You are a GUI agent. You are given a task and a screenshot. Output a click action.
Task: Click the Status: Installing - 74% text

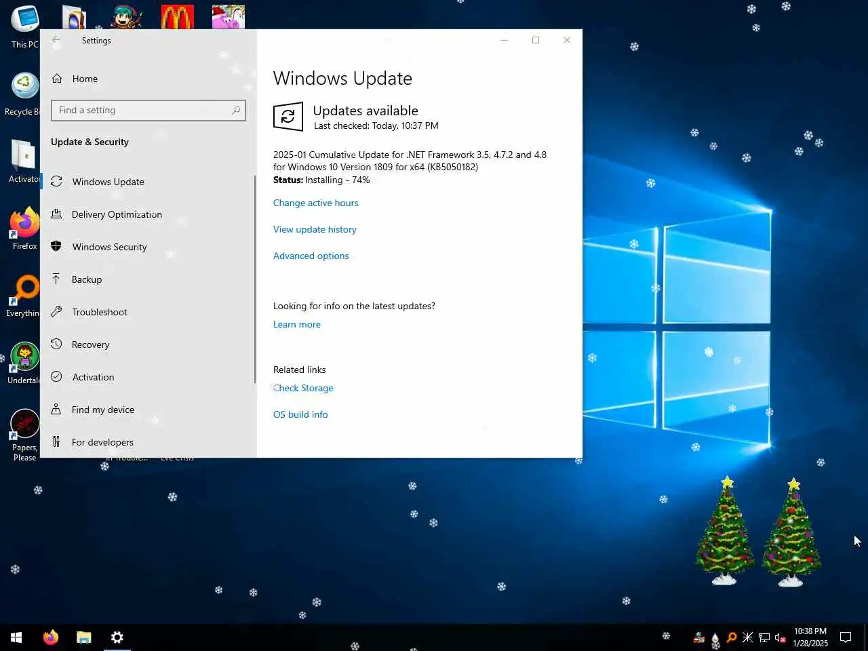321,180
